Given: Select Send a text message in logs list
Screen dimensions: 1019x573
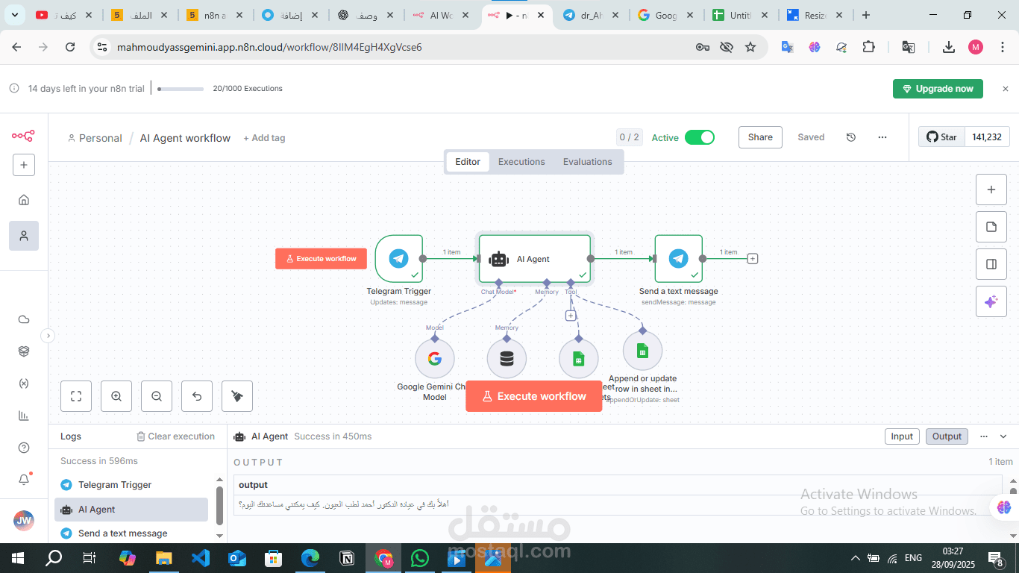Looking at the screenshot, I should (x=131, y=533).
